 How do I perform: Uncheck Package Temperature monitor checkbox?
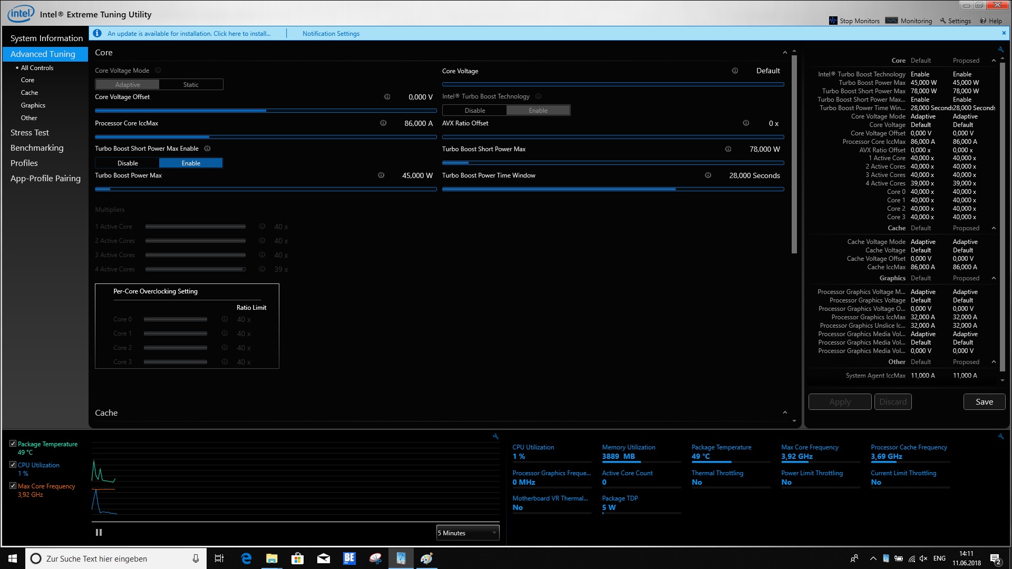coord(13,444)
